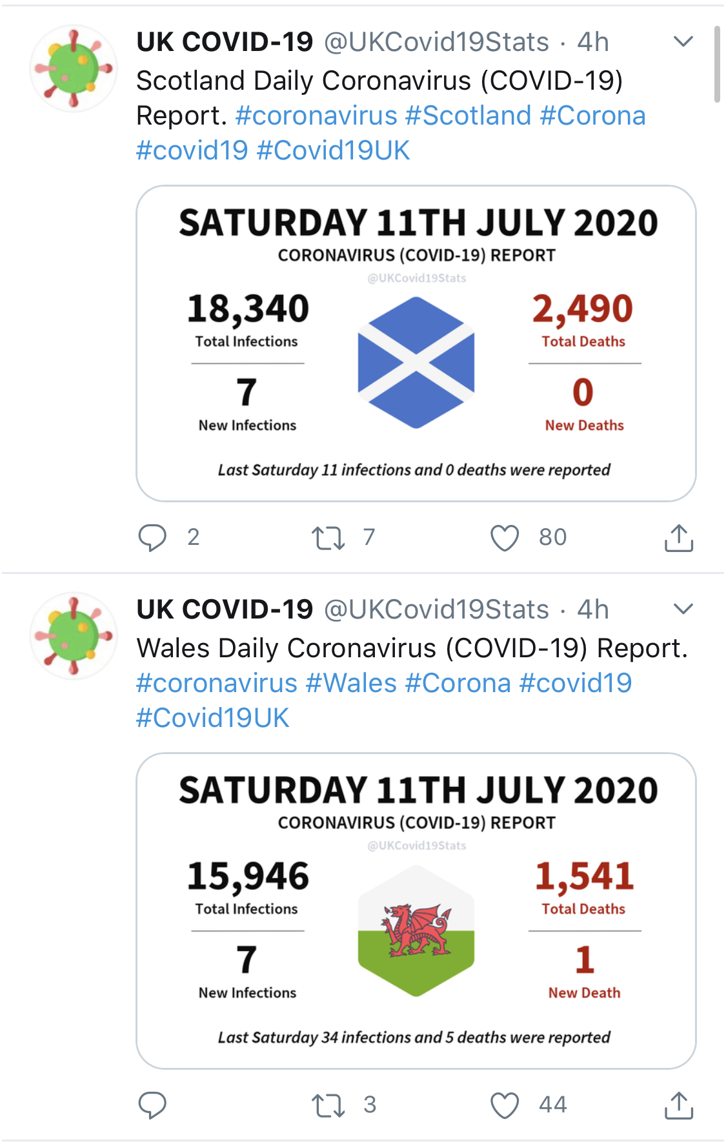The height and width of the screenshot is (1146, 726).
Task: Share the Scotland report tweet
Action: tap(678, 537)
